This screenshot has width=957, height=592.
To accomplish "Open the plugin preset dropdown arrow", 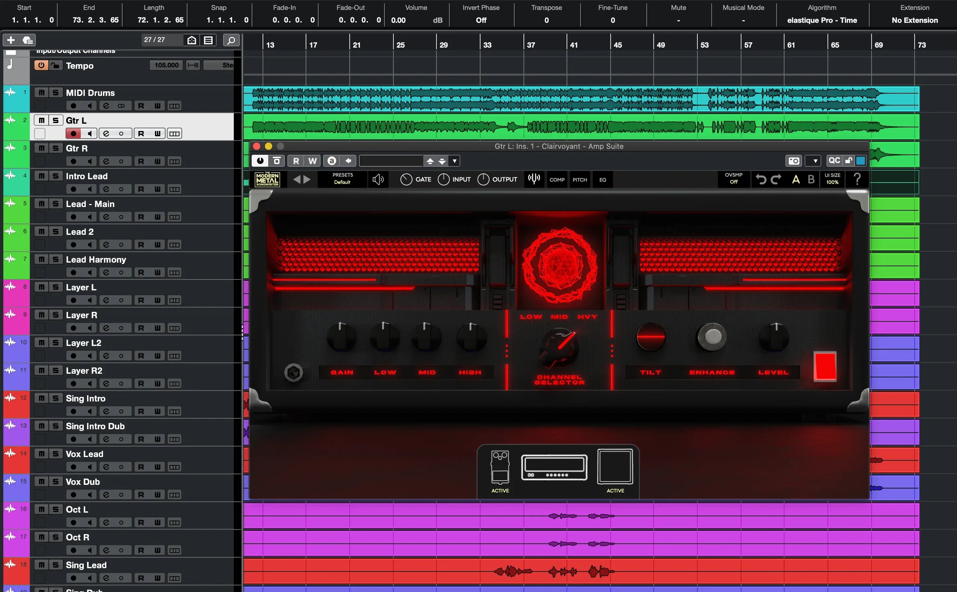I will (454, 161).
